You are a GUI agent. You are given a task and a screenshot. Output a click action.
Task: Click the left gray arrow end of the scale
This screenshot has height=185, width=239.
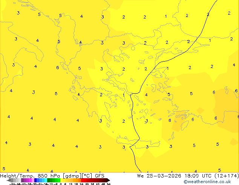pyautogui.click(x=9, y=180)
